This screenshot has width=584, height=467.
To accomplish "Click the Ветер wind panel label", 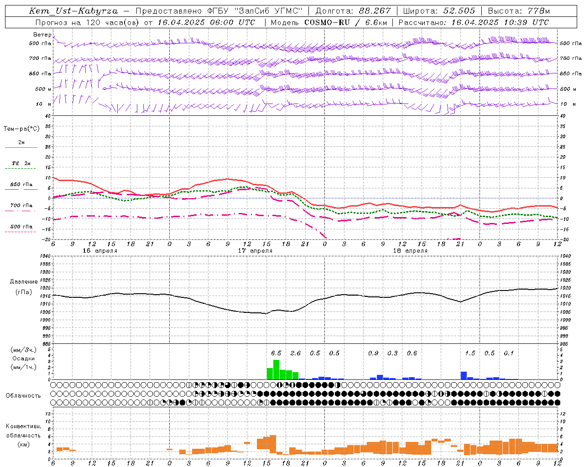I will (42, 35).
